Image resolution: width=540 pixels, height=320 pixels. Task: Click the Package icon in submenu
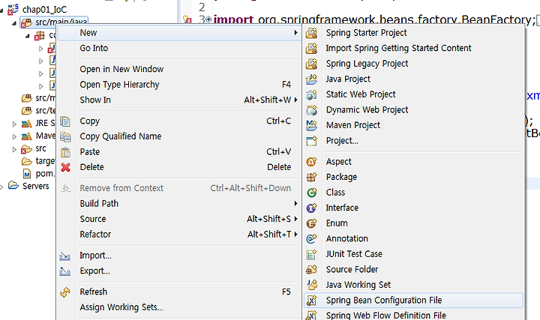tap(312, 177)
